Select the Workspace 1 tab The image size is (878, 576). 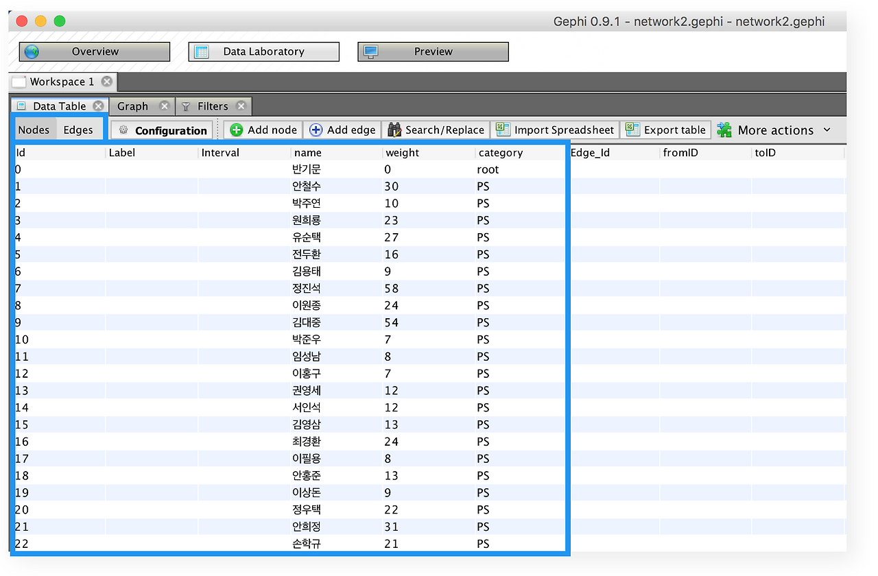tap(62, 82)
